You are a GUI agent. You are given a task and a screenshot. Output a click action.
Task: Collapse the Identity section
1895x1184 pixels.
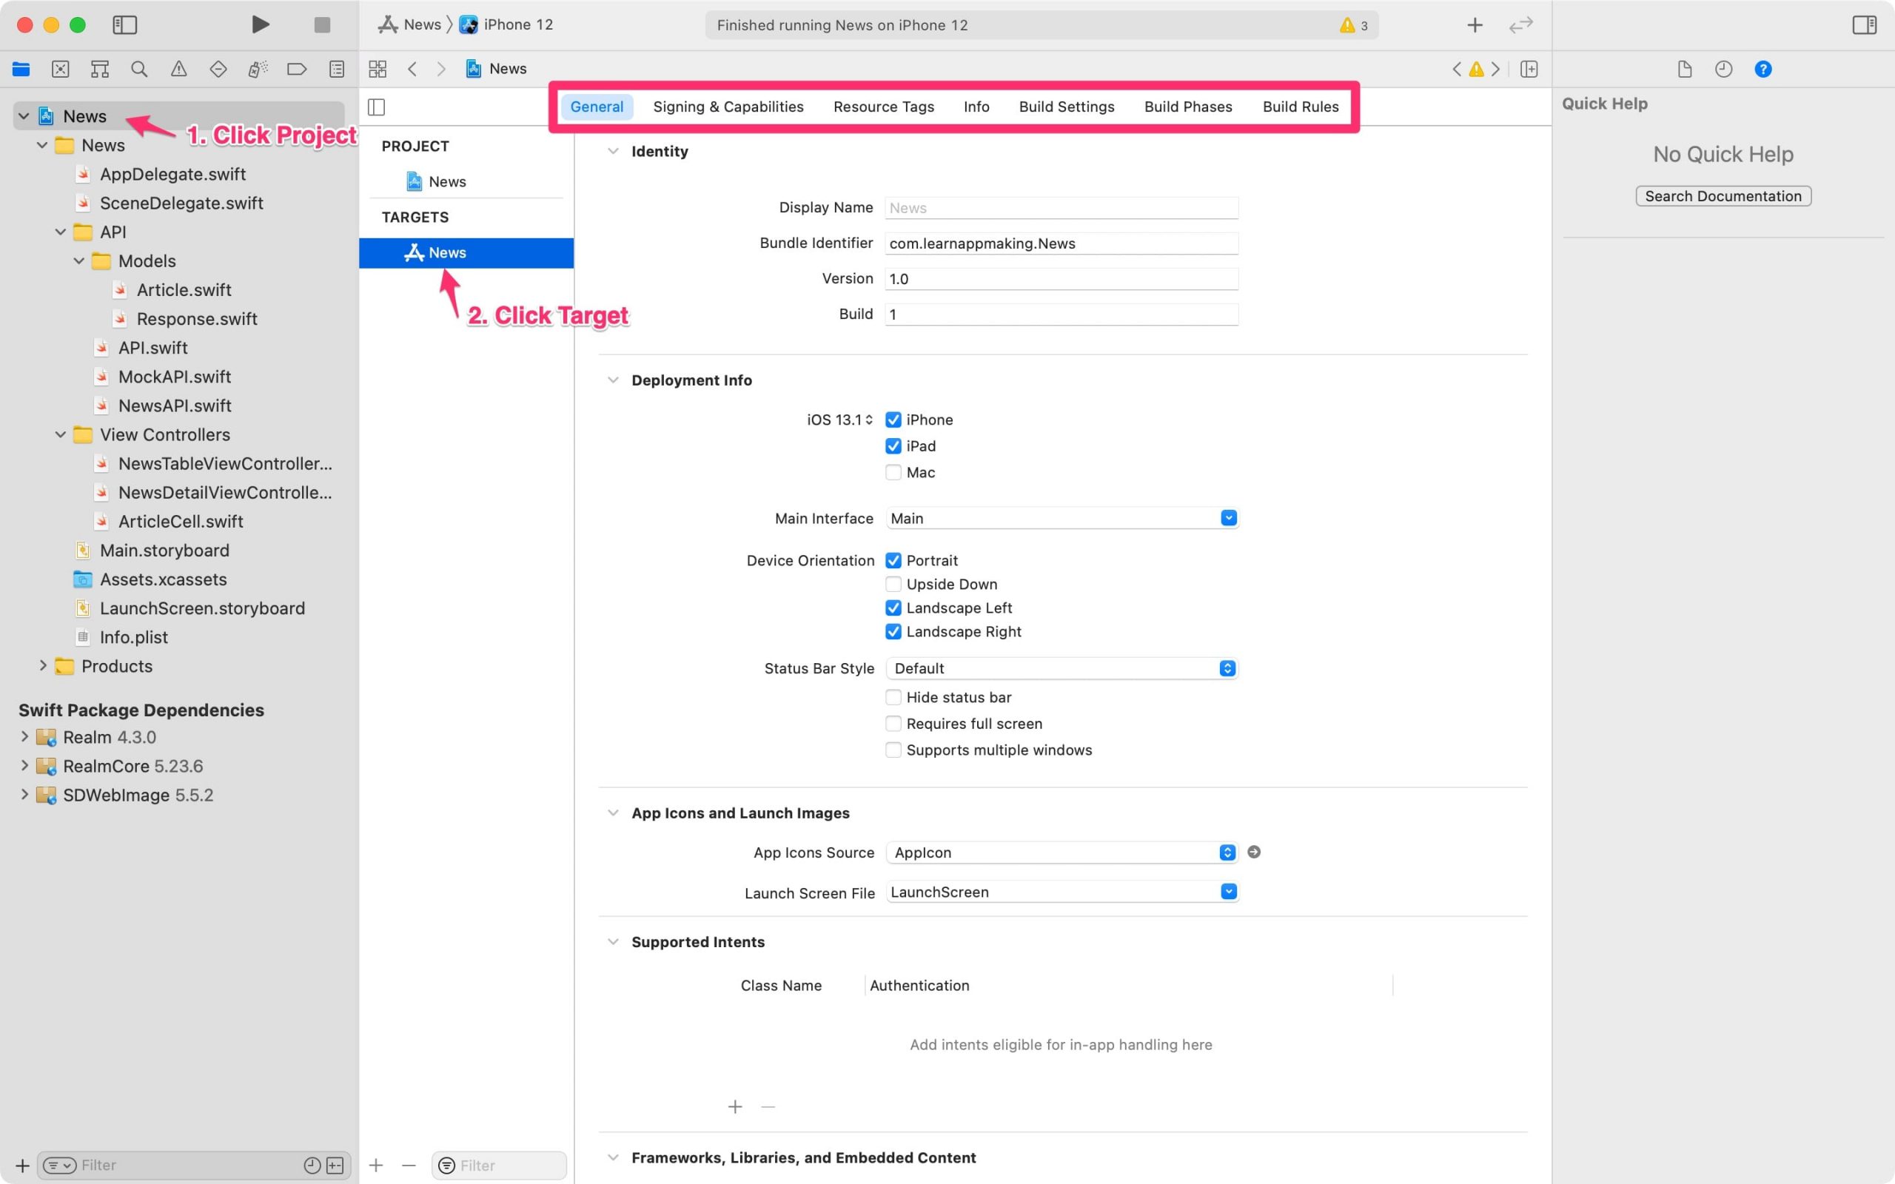pyautogui.click(x=613, y=151)
